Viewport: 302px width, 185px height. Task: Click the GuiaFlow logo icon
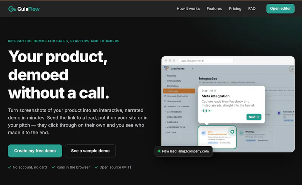coord(12,9)
